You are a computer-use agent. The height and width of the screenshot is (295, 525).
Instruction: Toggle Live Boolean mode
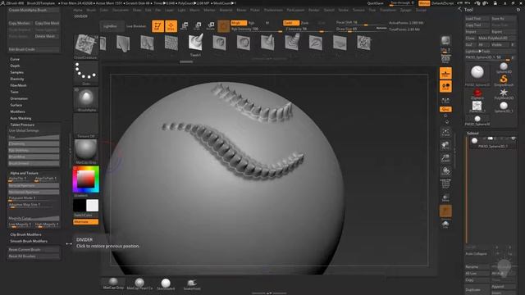[136, 26]
